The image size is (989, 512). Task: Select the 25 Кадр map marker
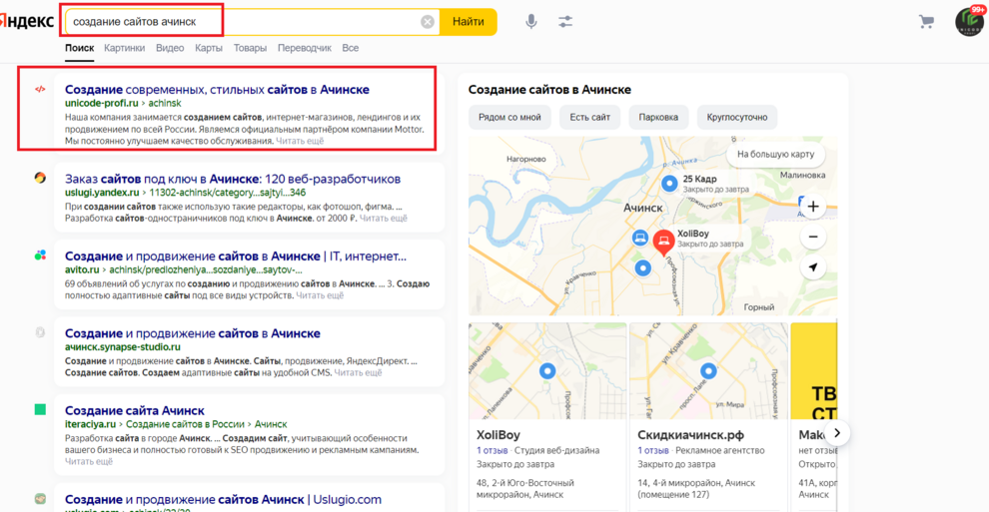click(x=669, y=184)
